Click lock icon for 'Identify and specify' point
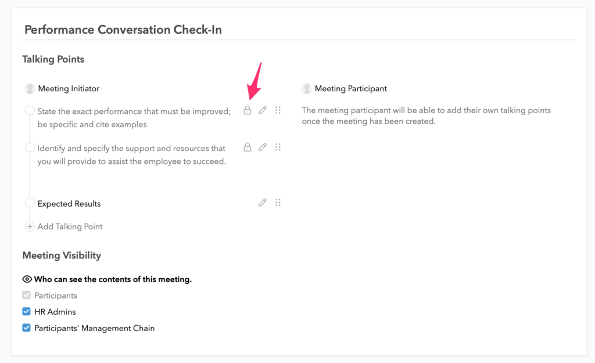 click(x=248, y=147)
